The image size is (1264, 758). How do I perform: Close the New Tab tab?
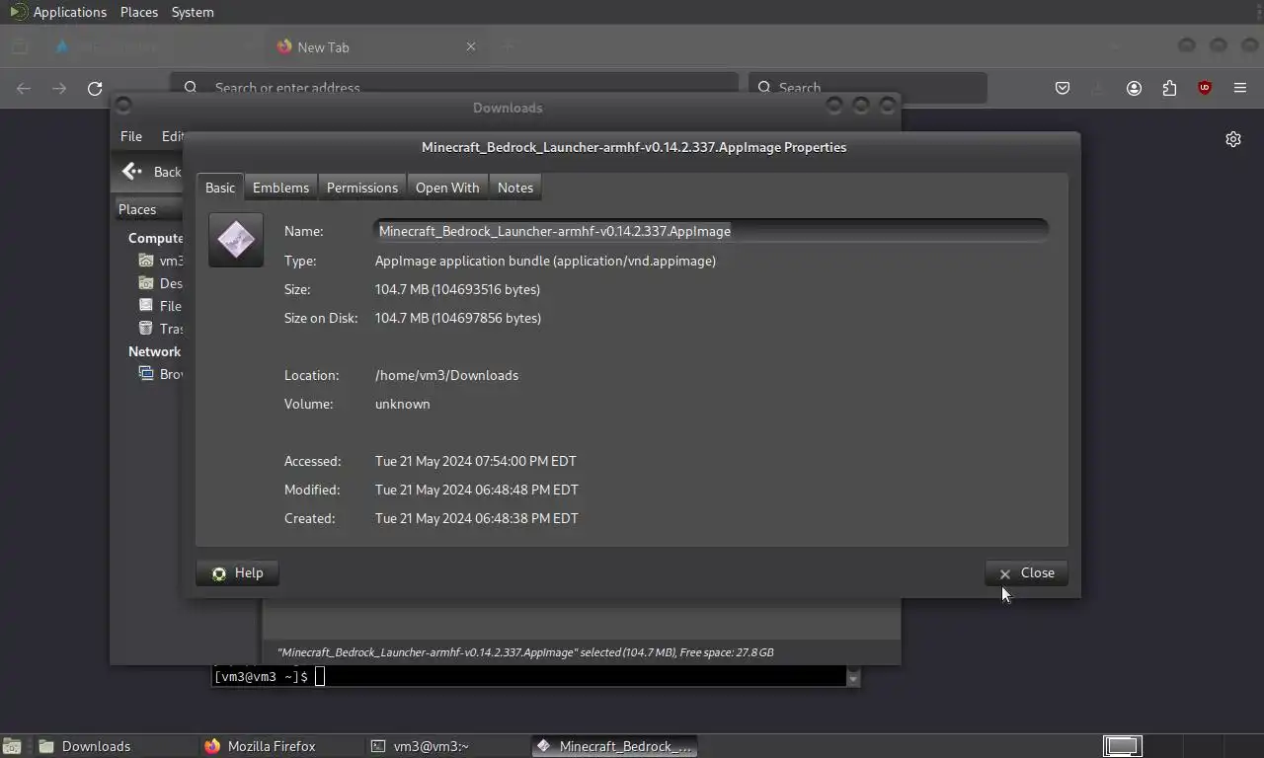(x=471, y=46)
